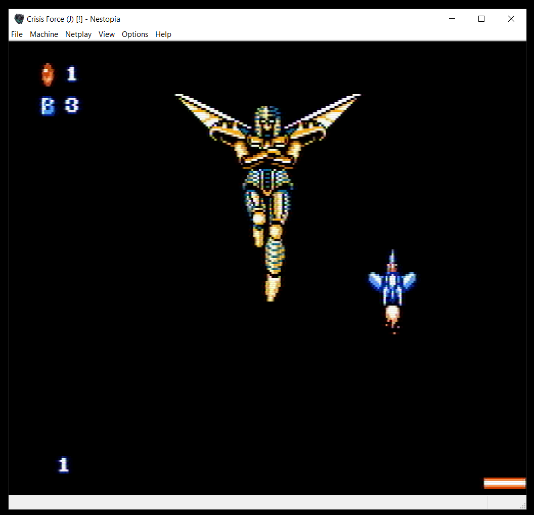Image resolution: width=534 pixels, height=515 pixels.
Task: Click the lives count '1' beside the ship icon
Action: pos(71,73)
